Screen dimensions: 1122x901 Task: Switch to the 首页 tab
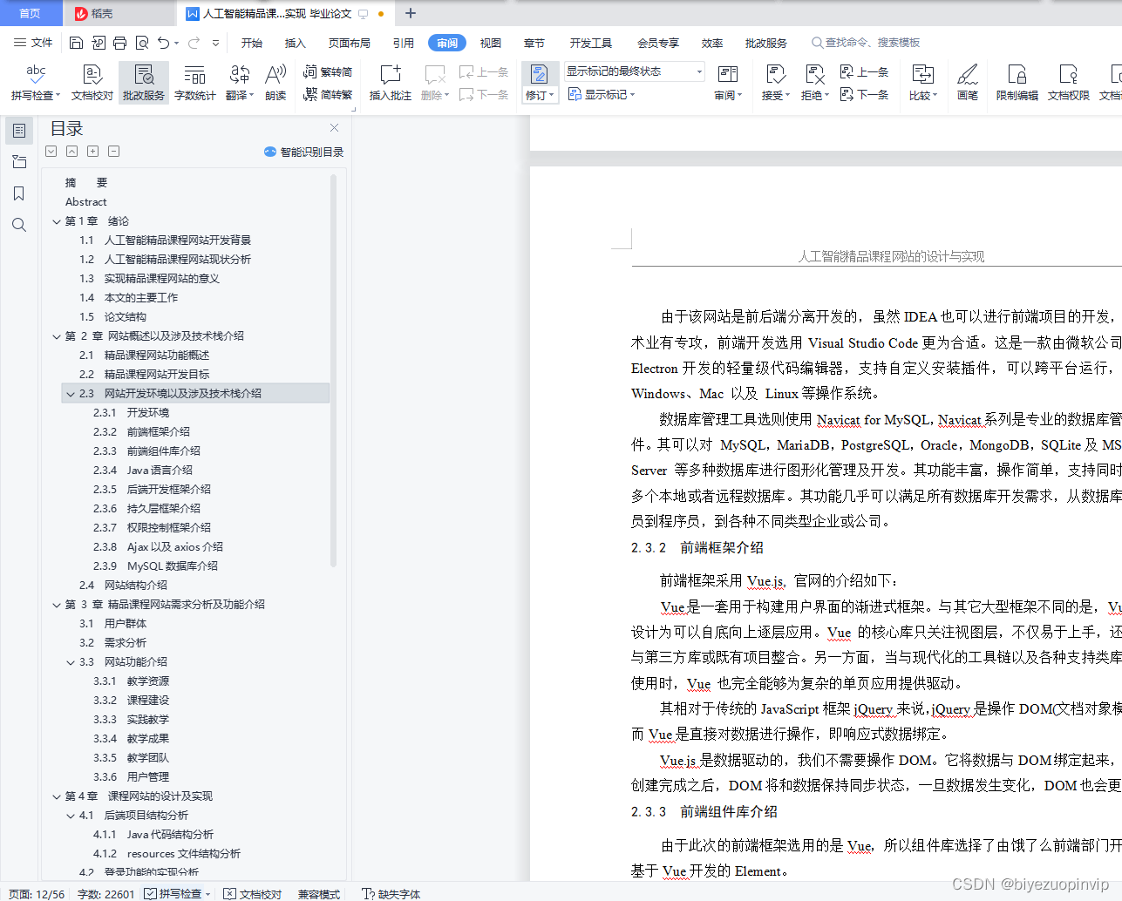coord(30,13)
